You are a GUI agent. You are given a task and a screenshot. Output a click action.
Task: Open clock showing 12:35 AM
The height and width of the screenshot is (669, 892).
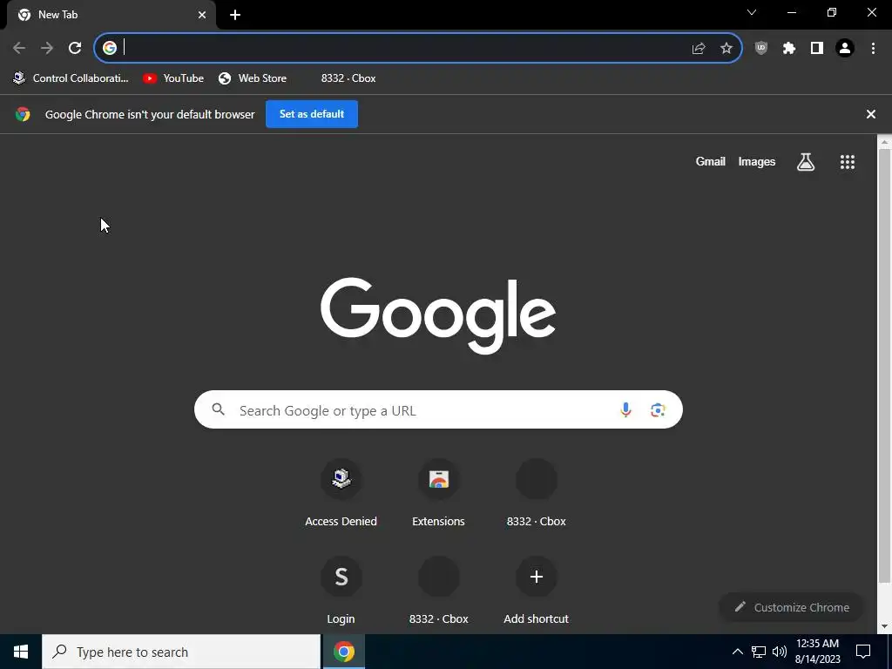[817, 652]
